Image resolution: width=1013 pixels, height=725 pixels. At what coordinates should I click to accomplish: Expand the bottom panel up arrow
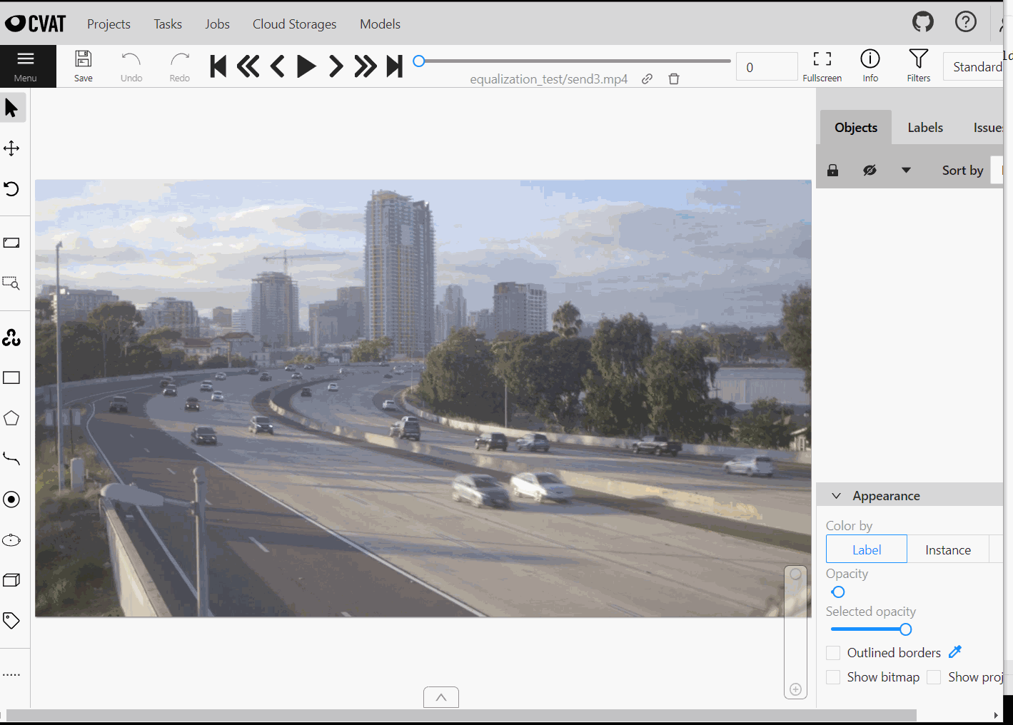point(441,697)
